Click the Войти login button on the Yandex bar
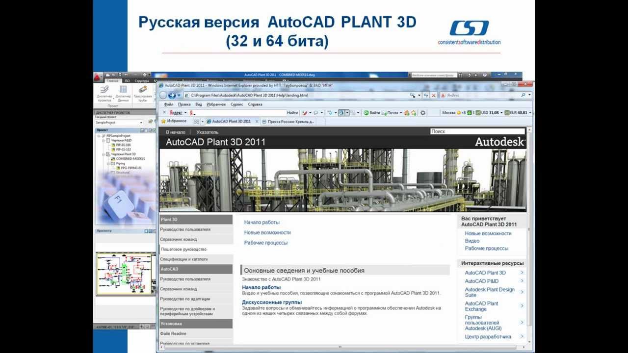The height and width of the screenshot is (353, 628). click(x=371, y=113)
